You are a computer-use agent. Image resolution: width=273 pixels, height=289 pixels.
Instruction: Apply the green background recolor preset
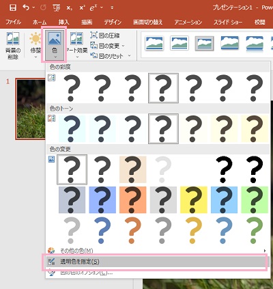[x=255, y=199]
